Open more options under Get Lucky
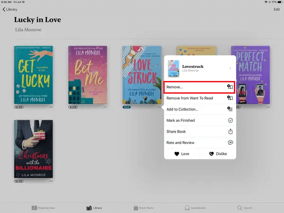The height and width of the screenshot is (213, 284). [51, 107]
